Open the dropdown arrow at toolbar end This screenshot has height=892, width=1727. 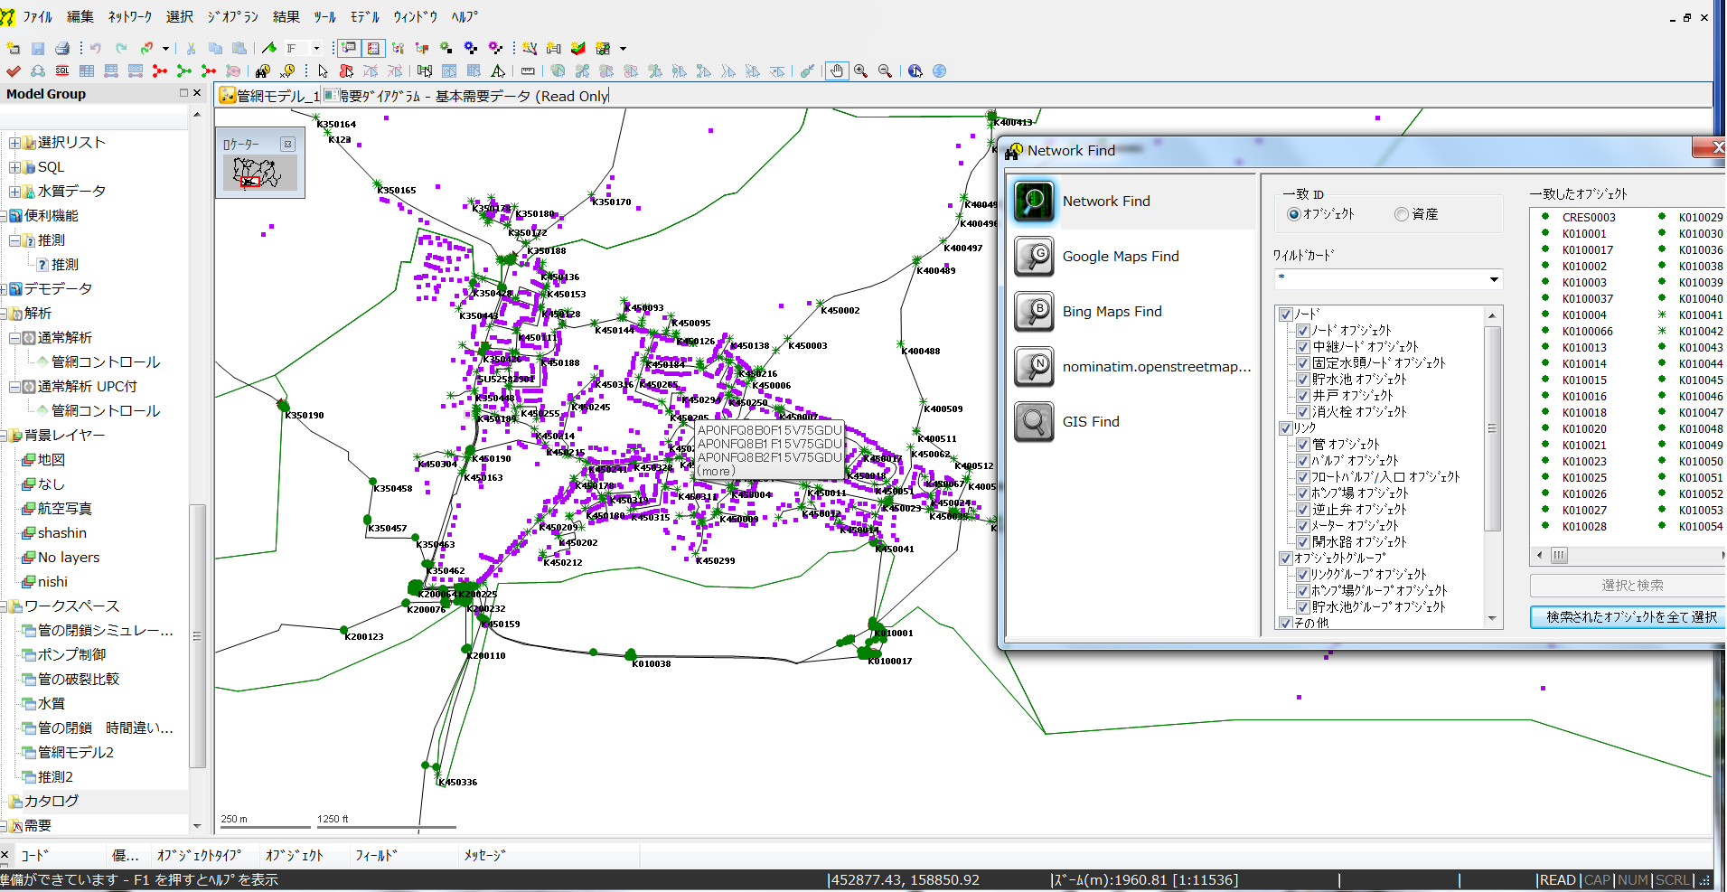623,48
